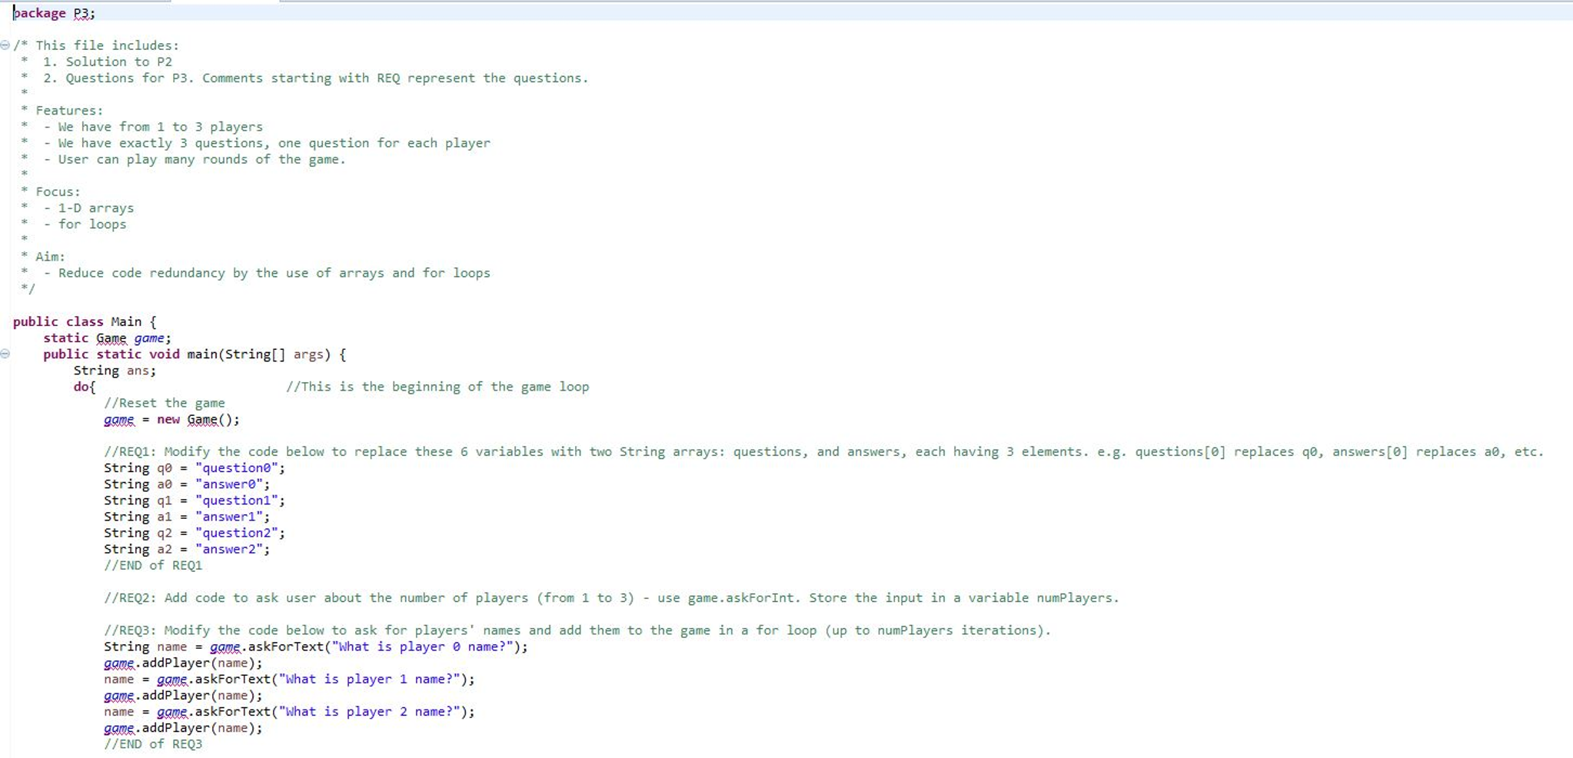Image resolution: width=1573 pixels, height=758 pixels.
Task: Click 'public static void main' method signature
Action: pos(195,354)
